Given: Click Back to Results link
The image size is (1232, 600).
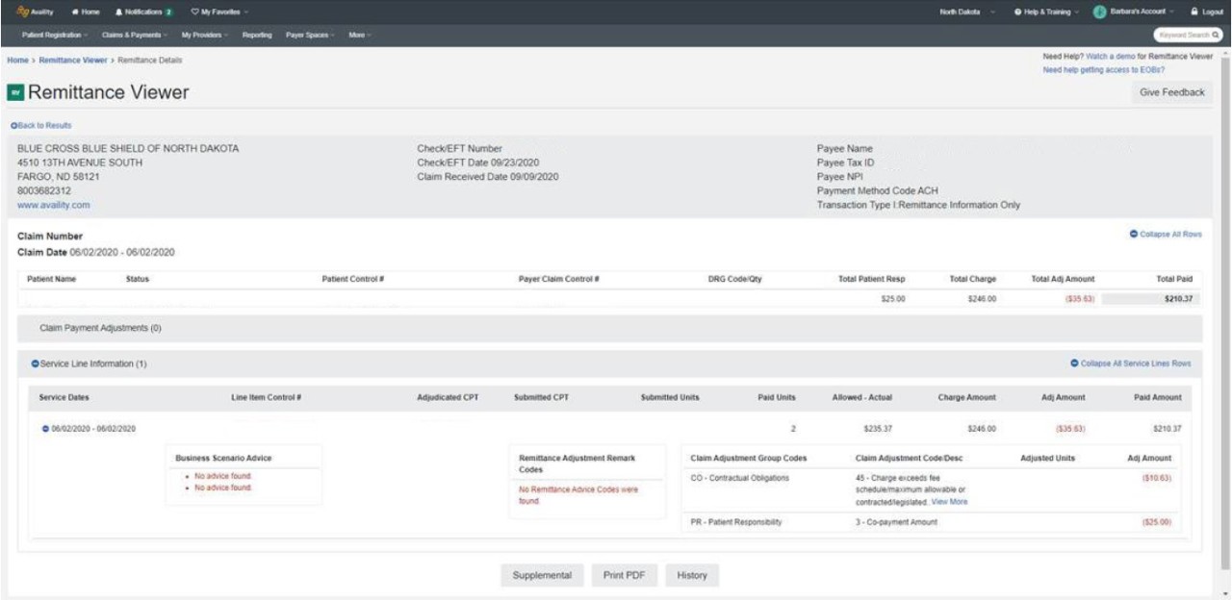Looking at the screenshot, I should tap(40, 126).
